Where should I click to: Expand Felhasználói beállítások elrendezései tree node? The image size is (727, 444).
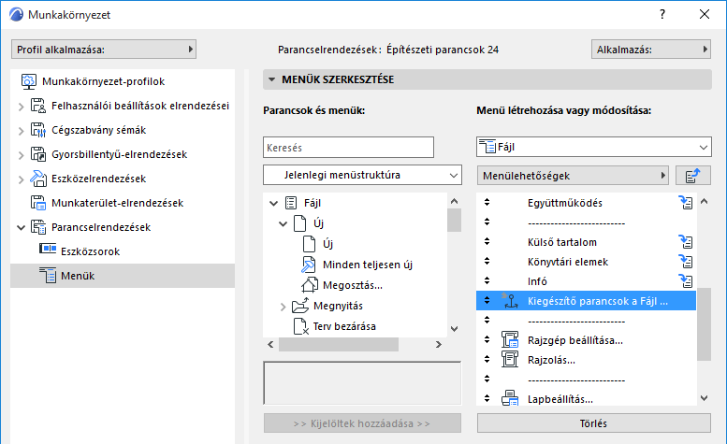click(x=22, y=106)
